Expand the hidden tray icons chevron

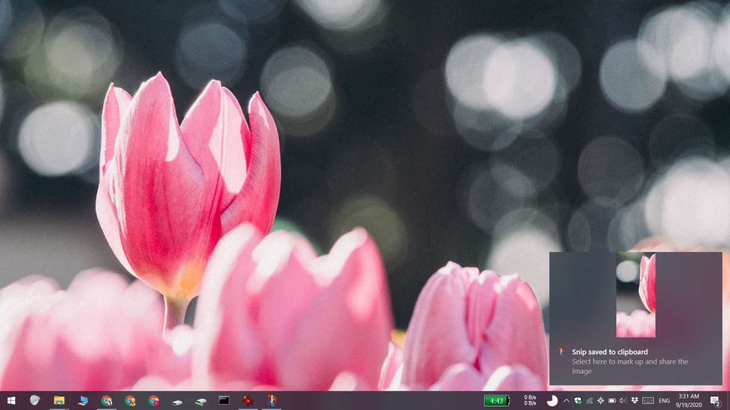[x=566, y=400]
